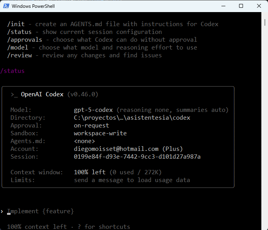Click the workspace-write sandbox value

click(x=100, y=133)
